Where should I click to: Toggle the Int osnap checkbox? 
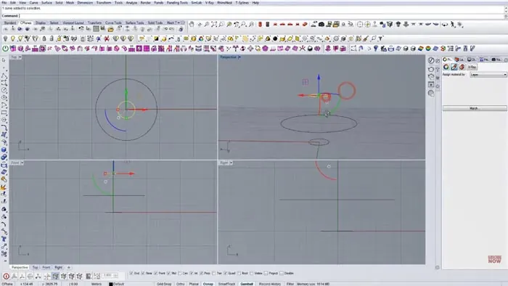coord(192,274)
